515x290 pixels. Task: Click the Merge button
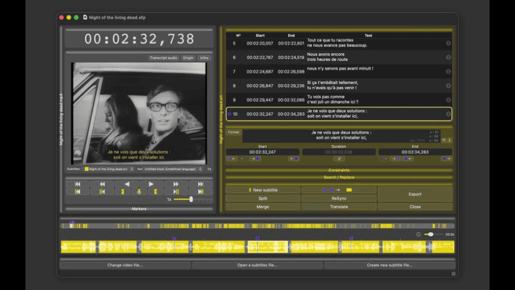263,207
